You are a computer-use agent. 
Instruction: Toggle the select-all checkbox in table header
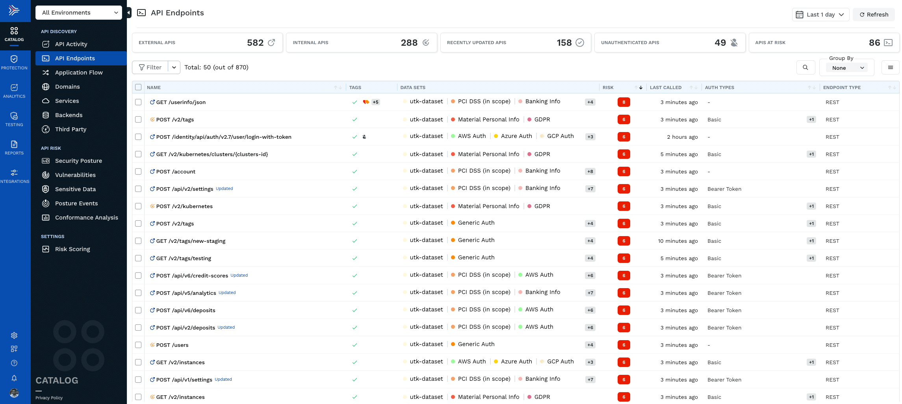(x=138, y=87)
